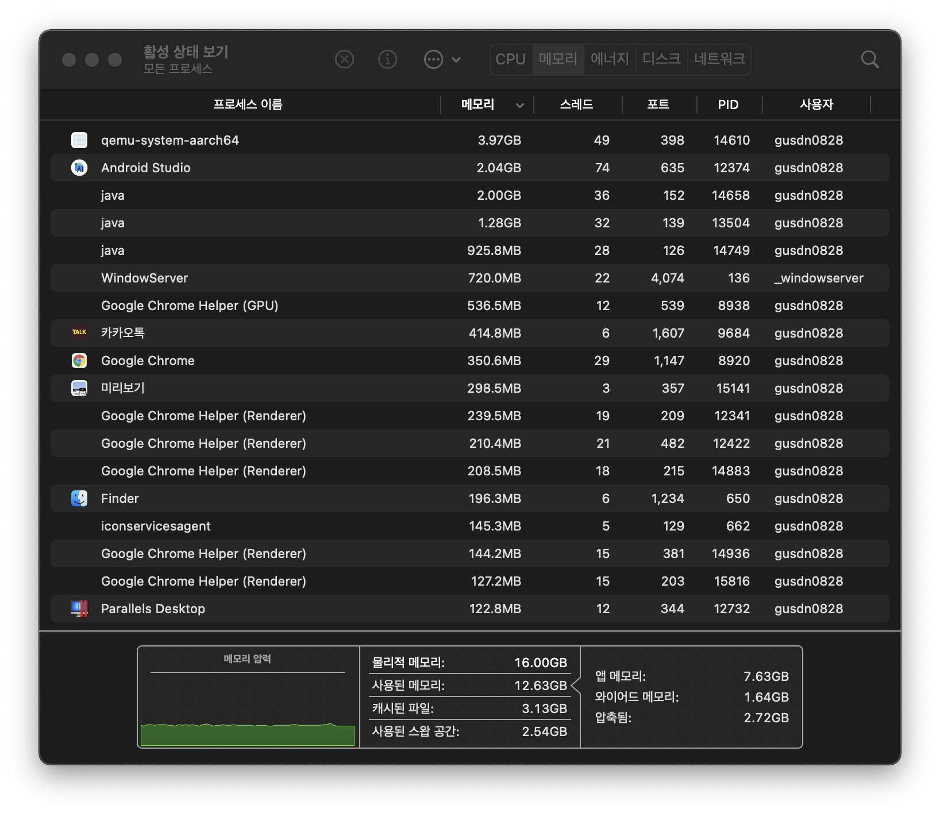Click the 활성 상태 보기 window title
The image size is (940, 813).
(x=186, y=52)
